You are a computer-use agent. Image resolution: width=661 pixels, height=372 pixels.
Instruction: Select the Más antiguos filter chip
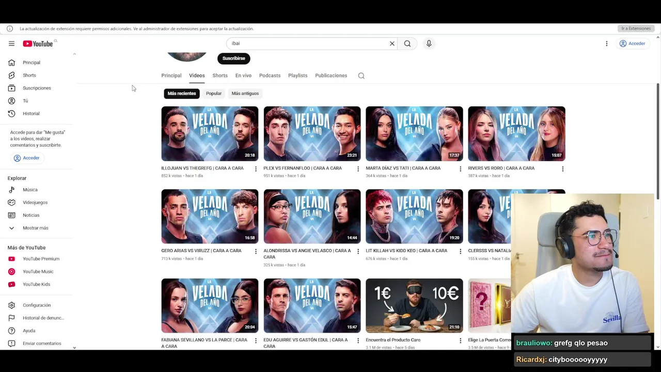point(245,94)
